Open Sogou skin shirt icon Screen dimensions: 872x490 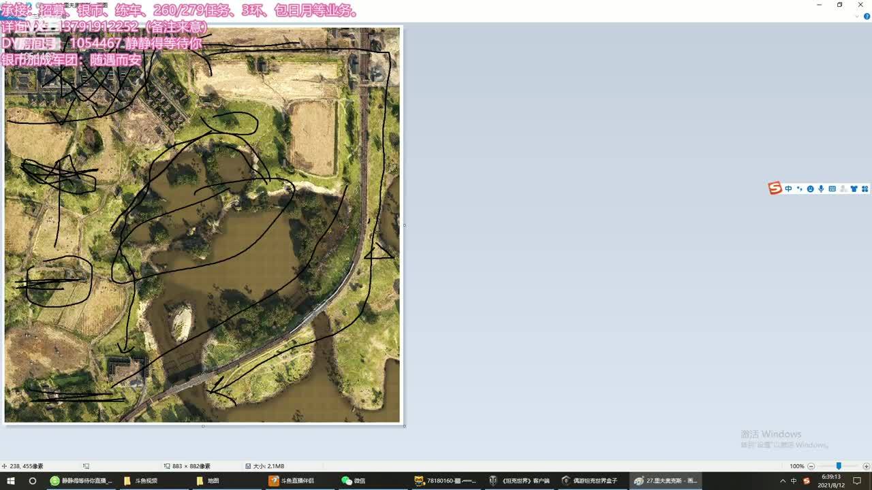click(x=854, y=189)
